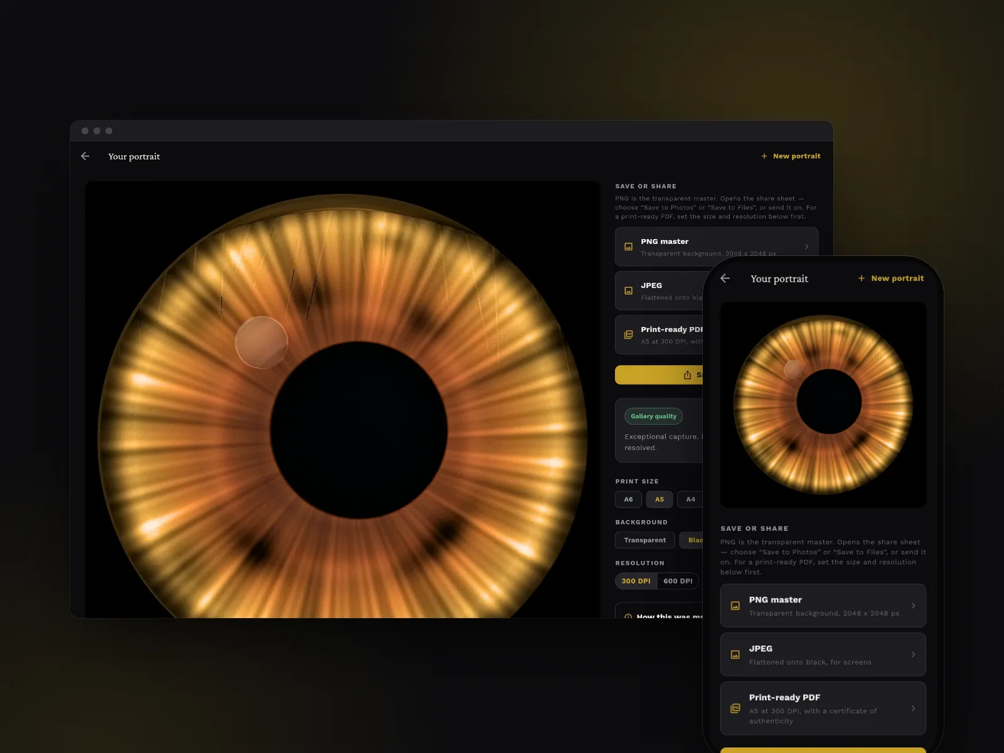The image size is (1004, 753).
Task: Click Print-ready PDF icon in desktop window
Action: pos(628,335)
